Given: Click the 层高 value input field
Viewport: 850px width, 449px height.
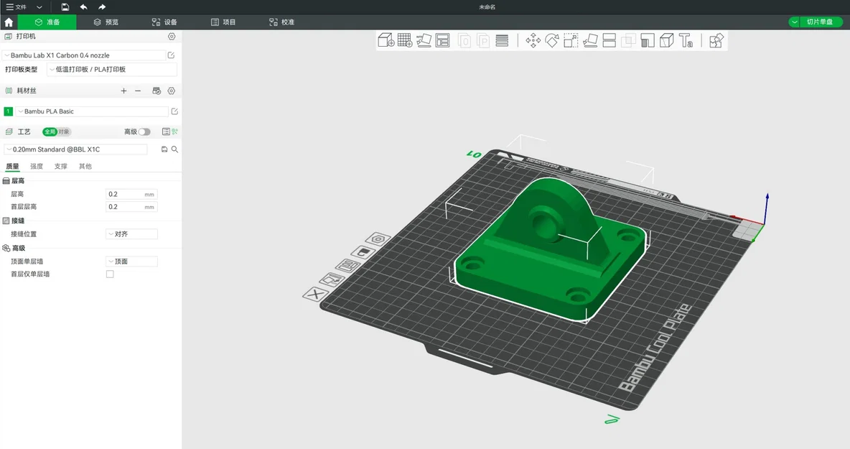Looking at the screenshot, I should click(x=131, y=194).
